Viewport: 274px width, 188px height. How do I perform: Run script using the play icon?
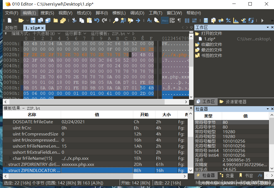tap(262, 20)
